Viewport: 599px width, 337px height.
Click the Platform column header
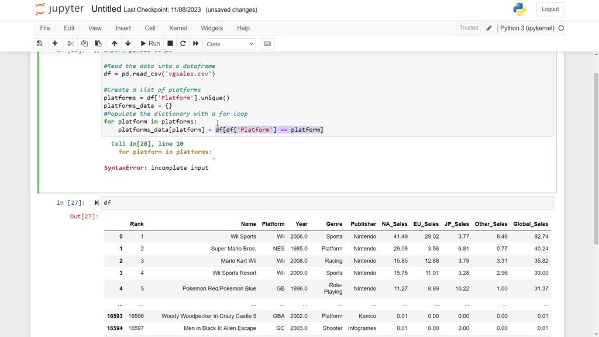click(273, 224)
